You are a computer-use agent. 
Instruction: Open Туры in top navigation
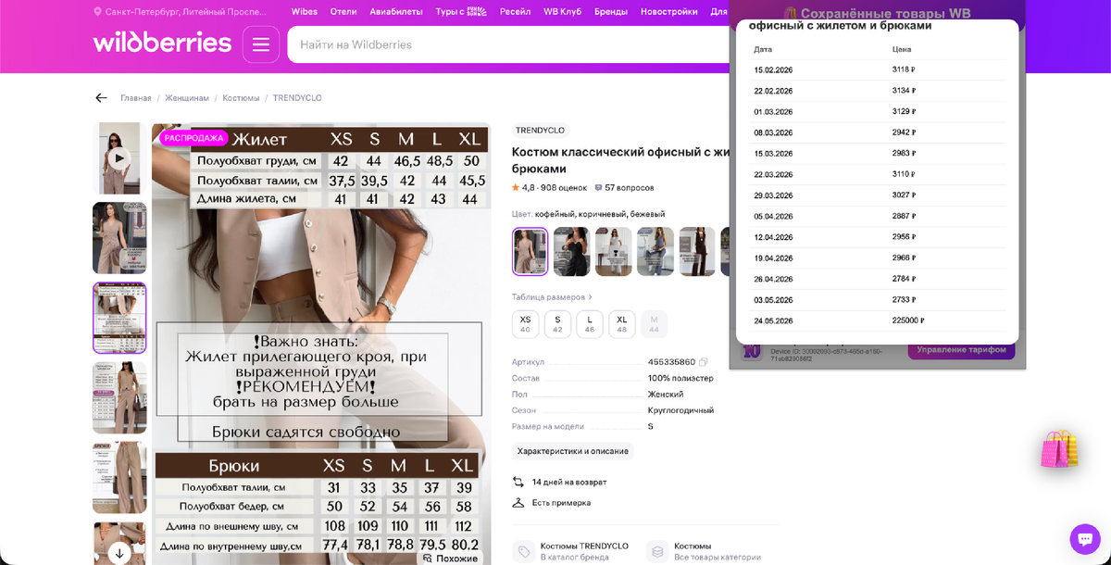(x=461, y=12)
